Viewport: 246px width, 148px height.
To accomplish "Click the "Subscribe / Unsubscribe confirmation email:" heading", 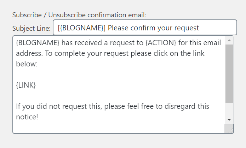I will pos(79,15).
